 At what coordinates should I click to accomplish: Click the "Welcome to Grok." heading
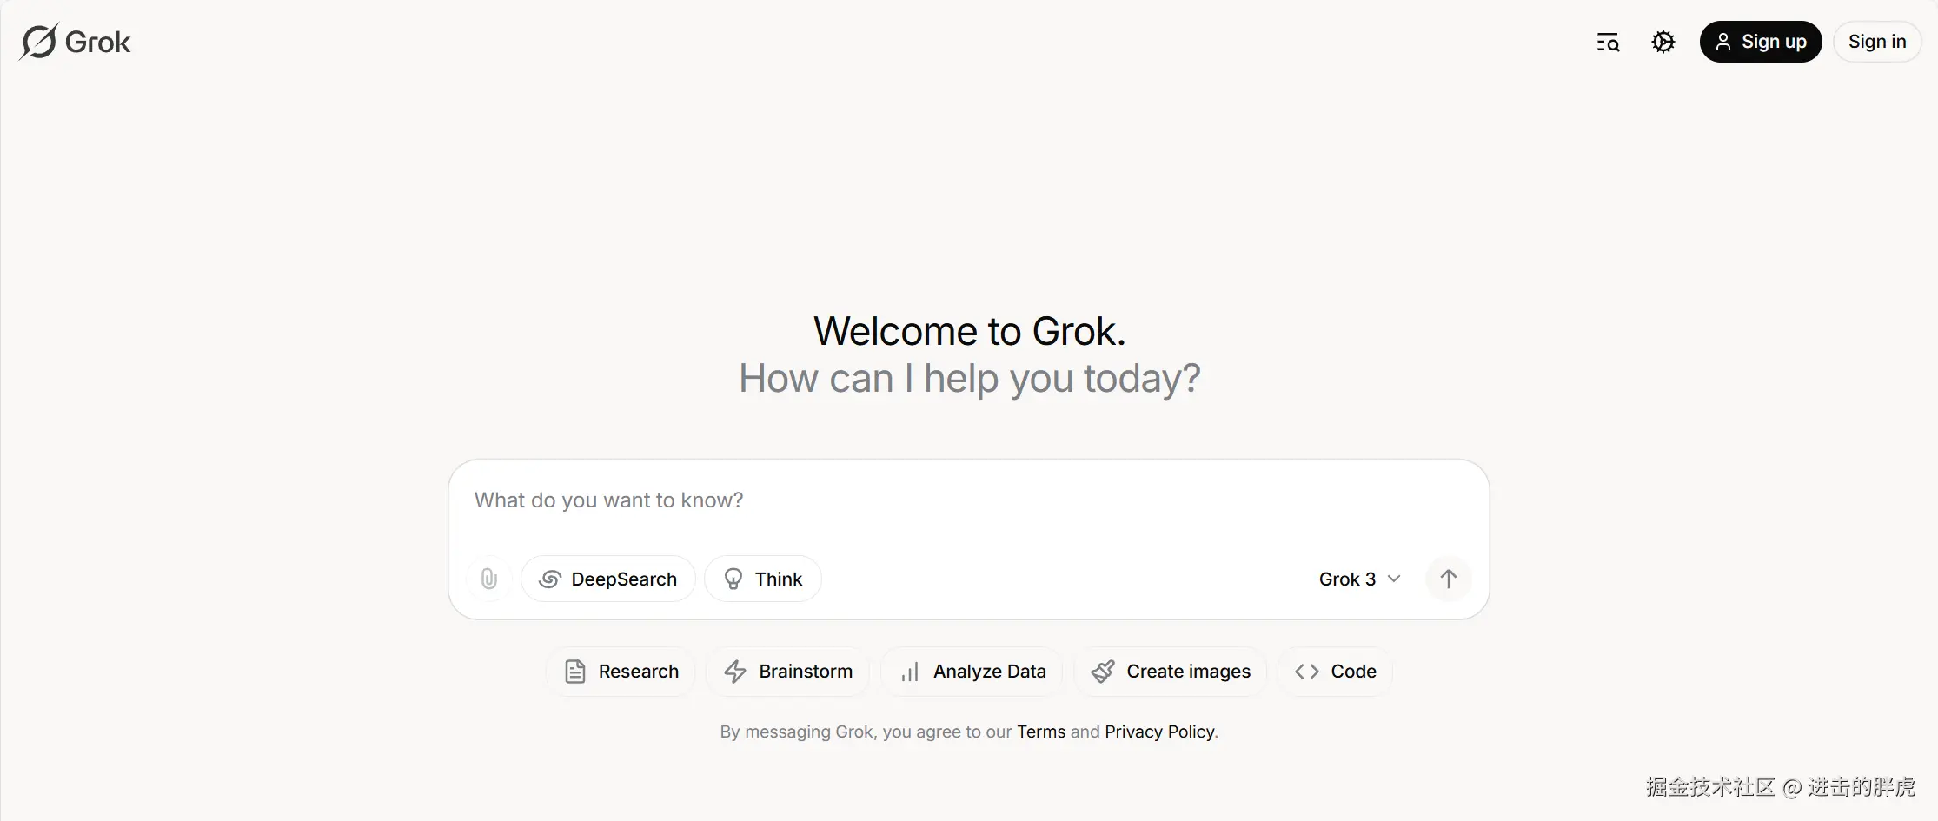(970, 331)
